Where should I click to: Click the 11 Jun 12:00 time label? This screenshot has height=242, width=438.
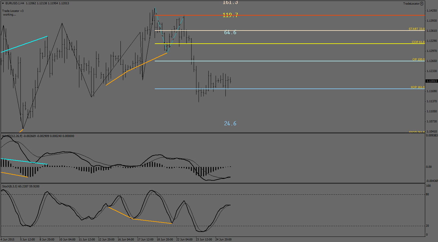coord(87,240)
